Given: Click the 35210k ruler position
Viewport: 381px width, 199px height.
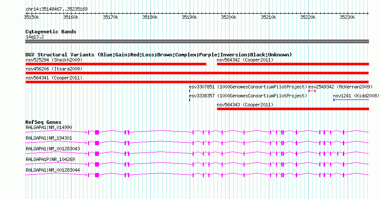Looking at the screenshot, I should click(268, 17).
